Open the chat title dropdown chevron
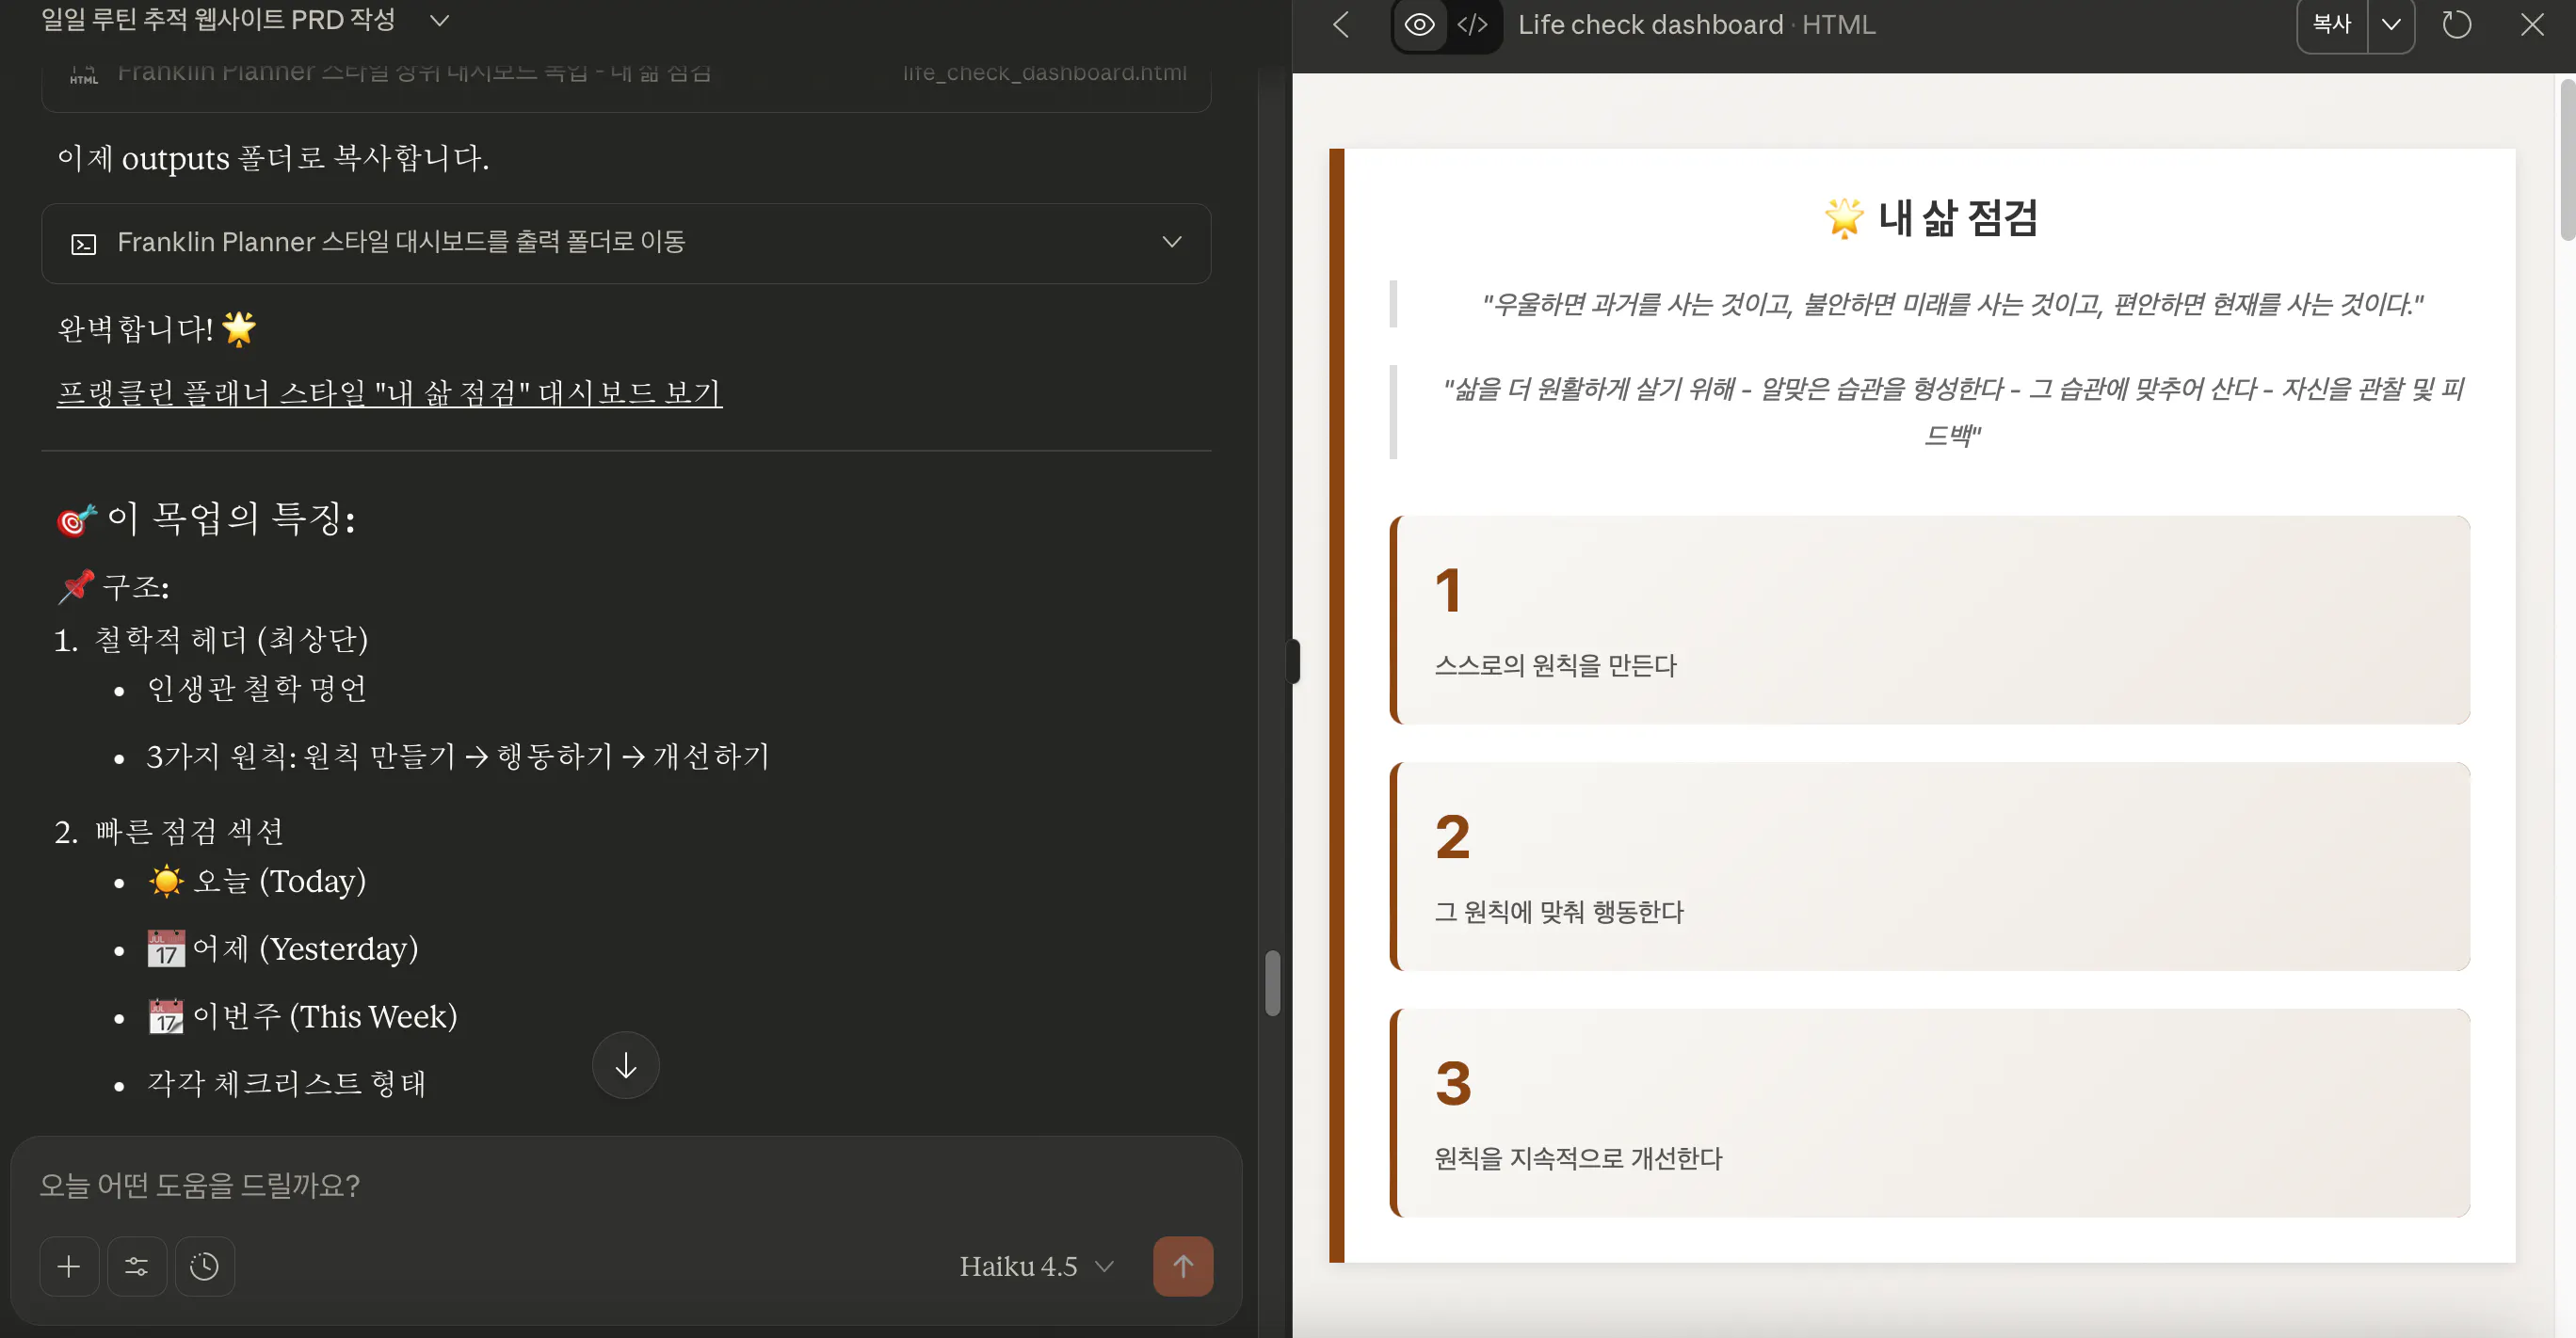This screenshot has height=1338, width=2576. point(439,20)
